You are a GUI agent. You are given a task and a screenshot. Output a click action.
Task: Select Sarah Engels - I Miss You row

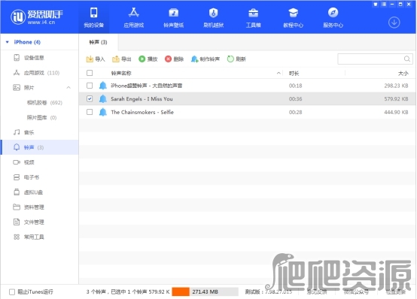click(248, 98)
